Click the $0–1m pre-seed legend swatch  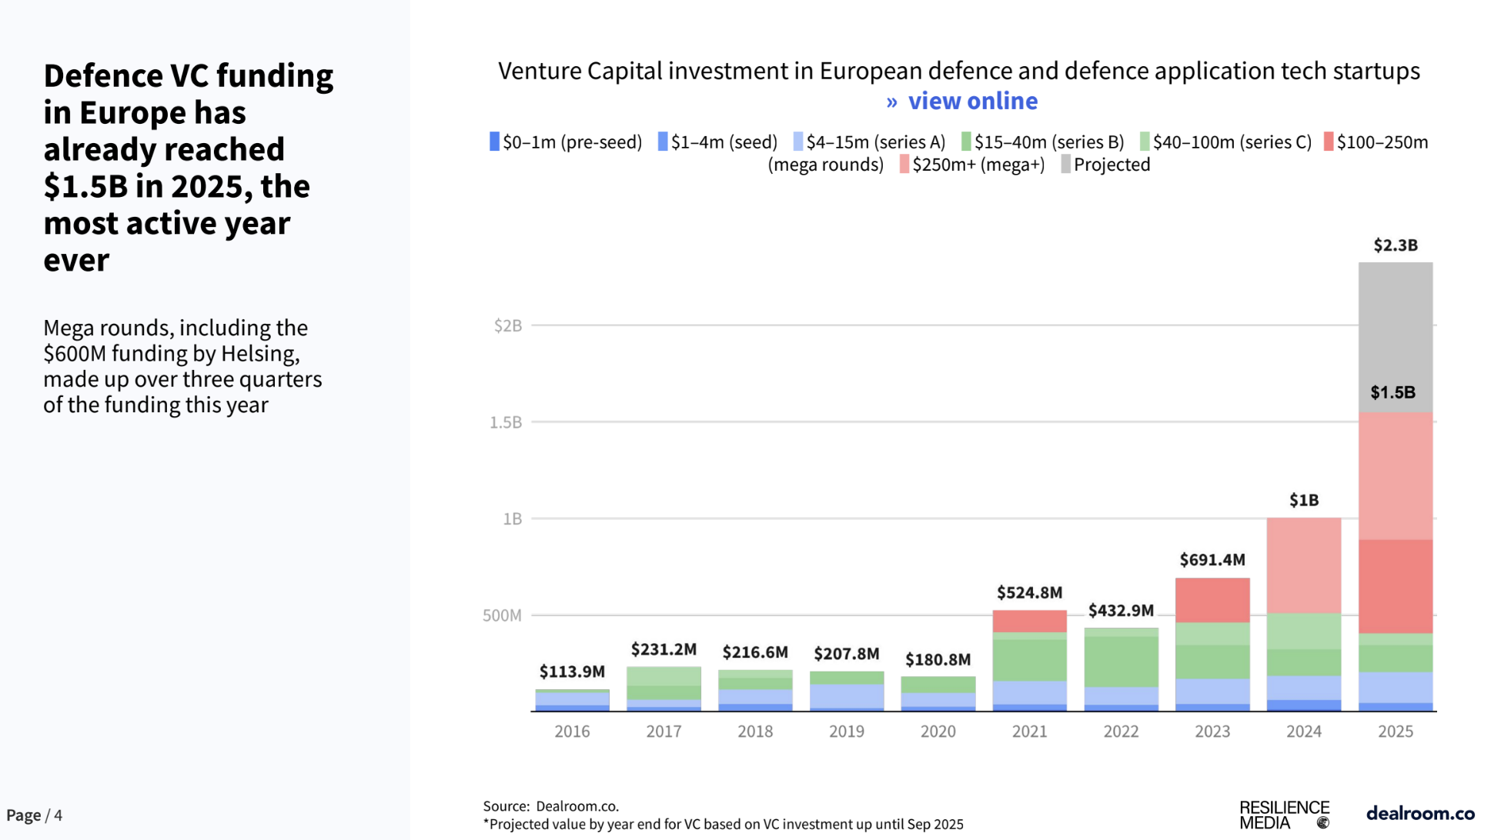coord(494,142)
